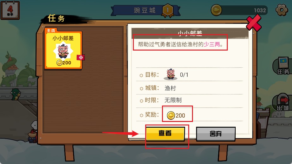Click the pink 少三两 name link
Image resolution: width=292 pixels, height=164 pixels.
coord(212,45)
